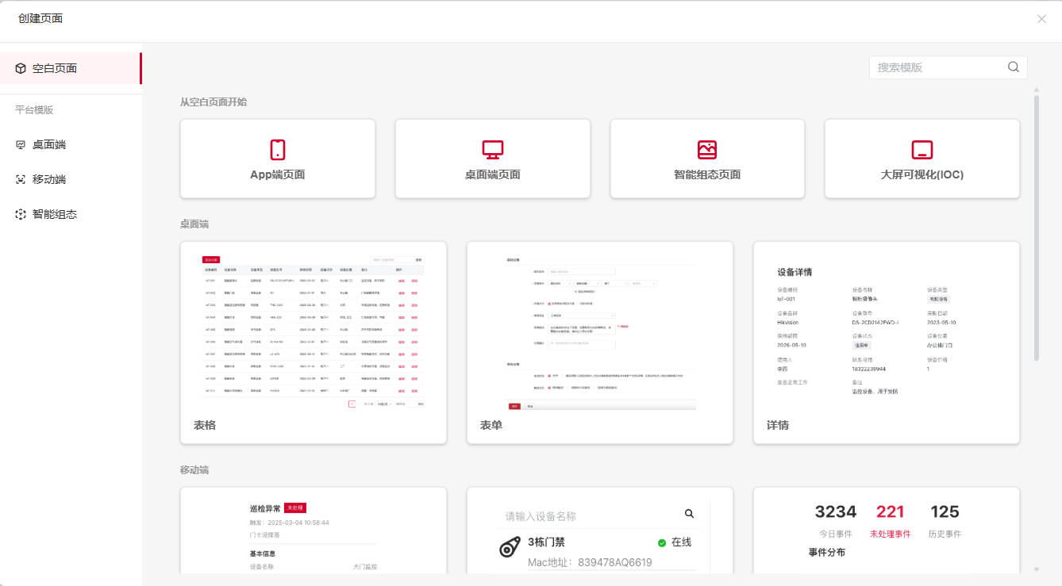Click the phone icon on App端页面 card
The image size is (1062, 586).
coord(278,149)
